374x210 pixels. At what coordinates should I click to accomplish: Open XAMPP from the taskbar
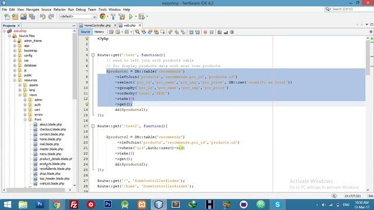141,205
